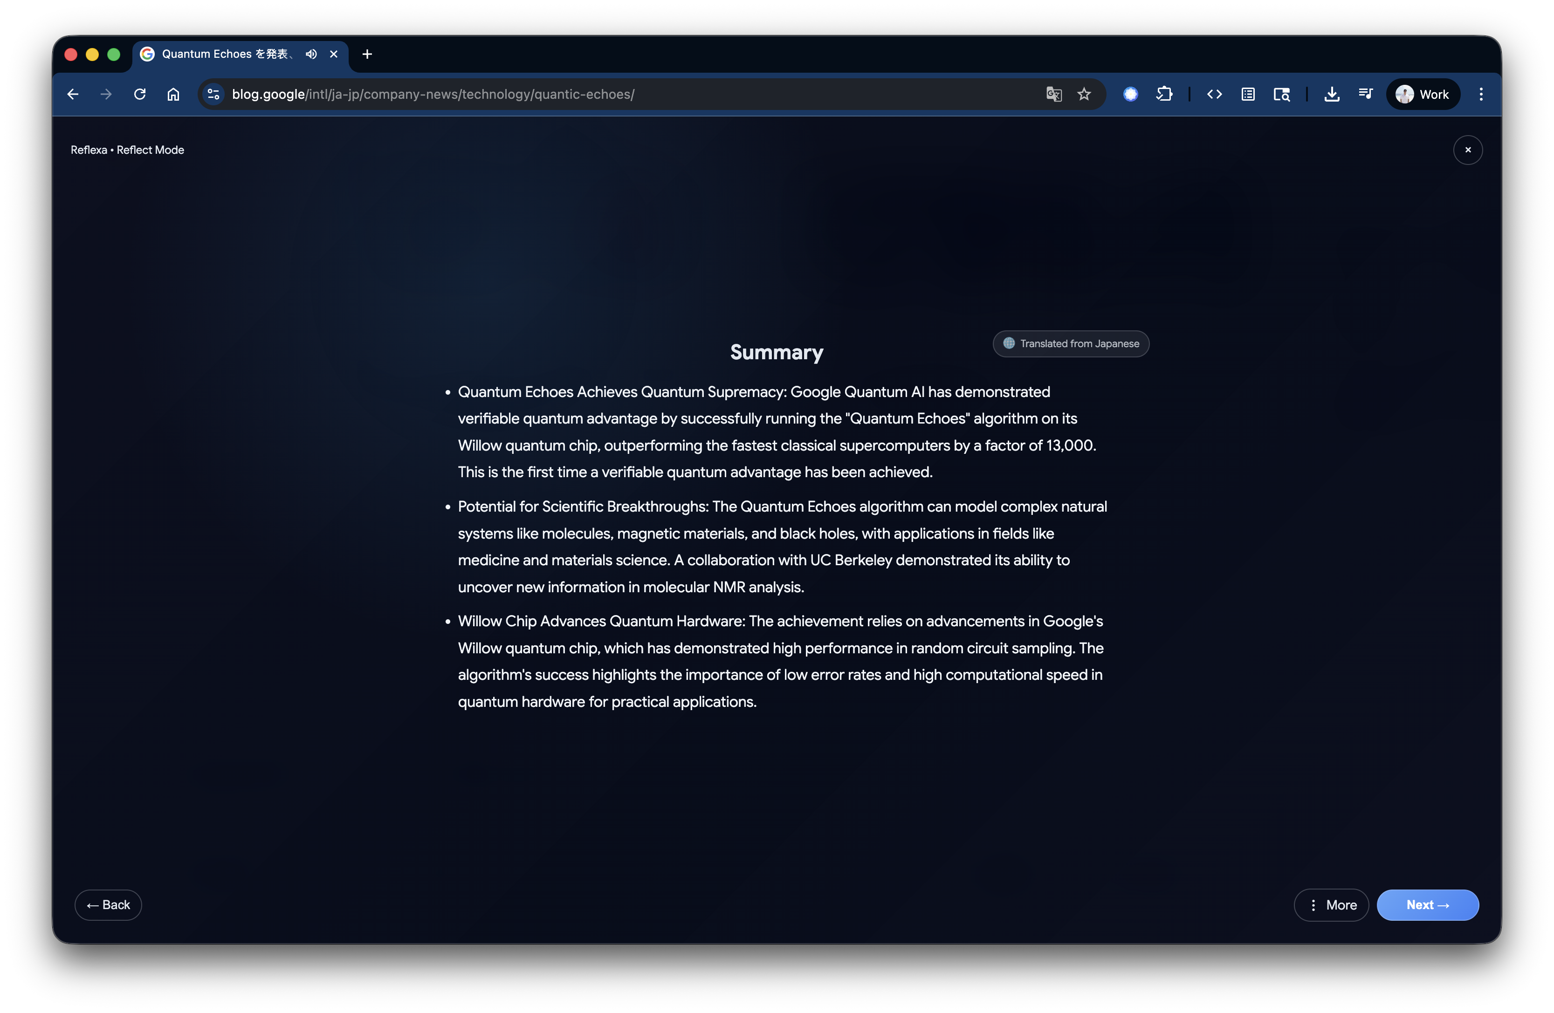Mute the tab using the speaker icon
Screen dimensions: 1554x1013
pos(311,54)
